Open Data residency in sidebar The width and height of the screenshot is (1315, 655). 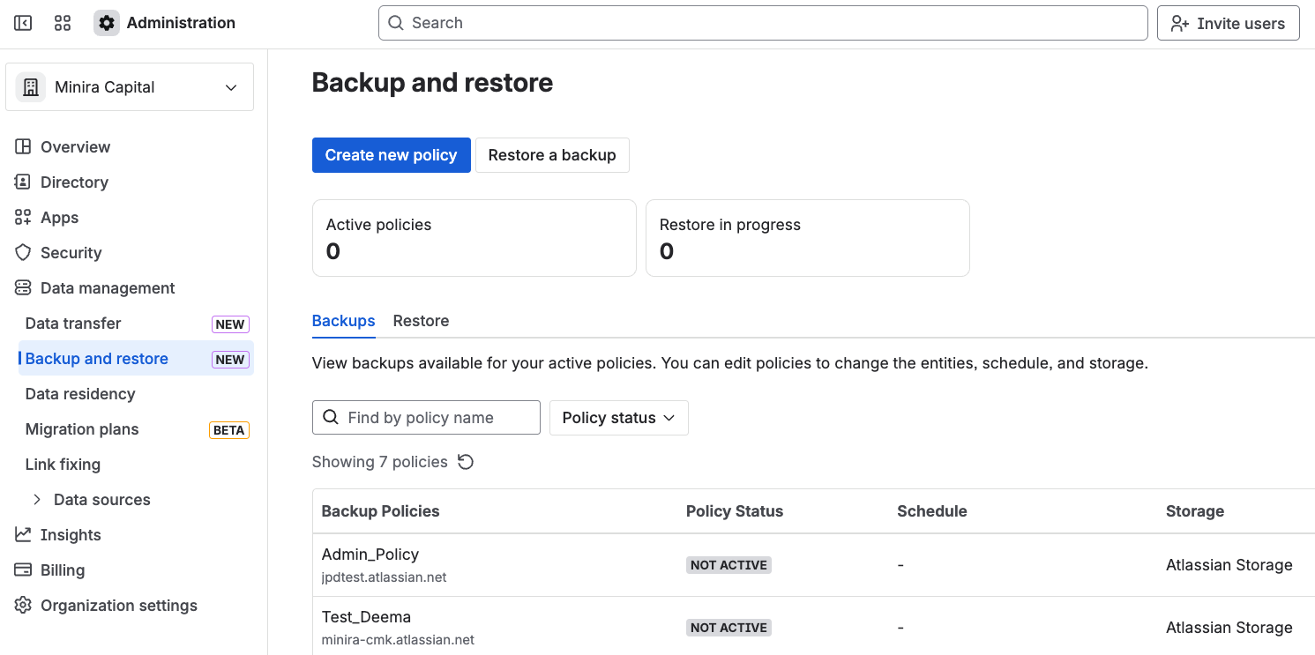pyautogui.click(x=136, y=394)
